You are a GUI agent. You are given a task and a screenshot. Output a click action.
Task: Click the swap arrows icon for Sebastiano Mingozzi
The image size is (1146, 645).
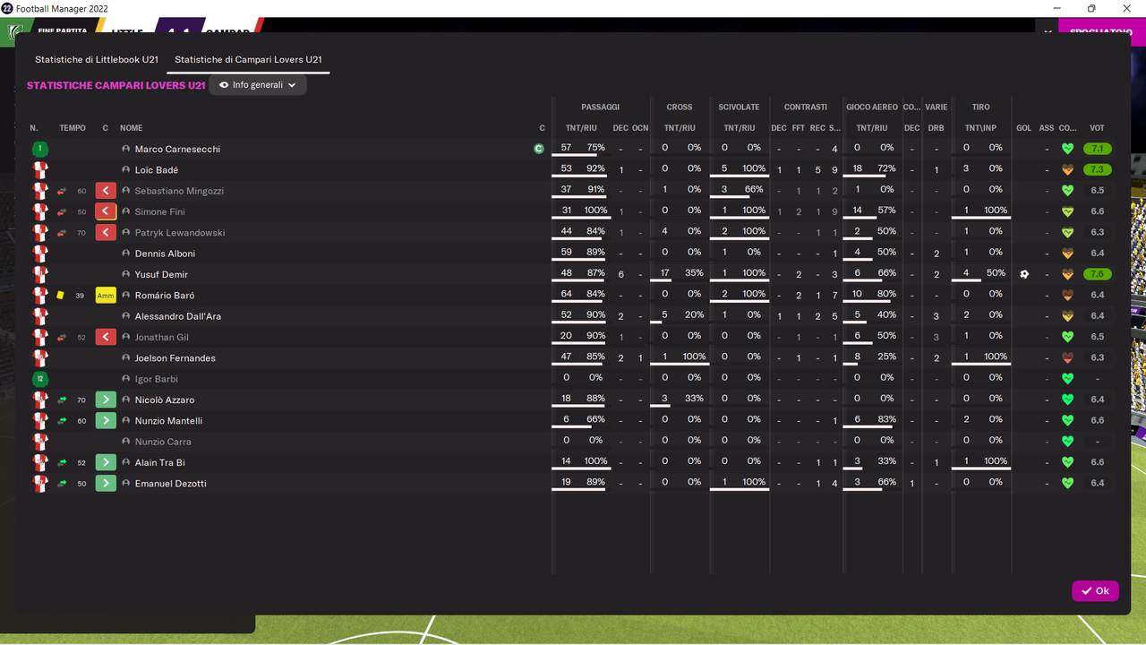tap(62, 191)
